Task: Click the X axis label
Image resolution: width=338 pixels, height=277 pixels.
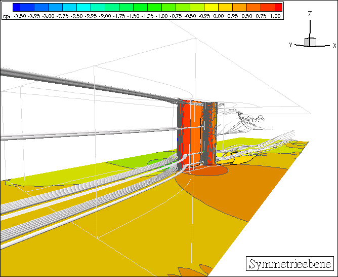Action: 334,46
